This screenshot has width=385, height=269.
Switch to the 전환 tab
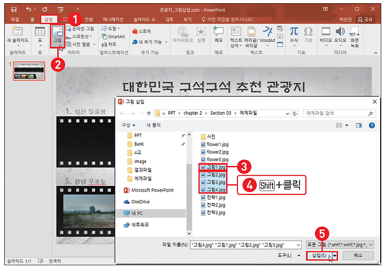(x=89, y=19)
